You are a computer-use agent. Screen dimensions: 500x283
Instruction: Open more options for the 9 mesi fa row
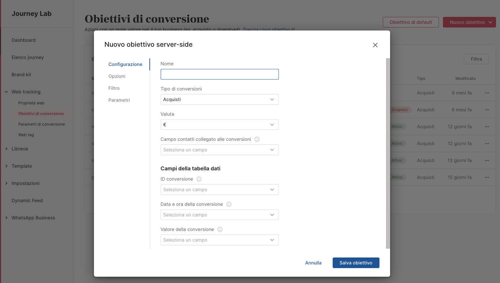[487, 93]
